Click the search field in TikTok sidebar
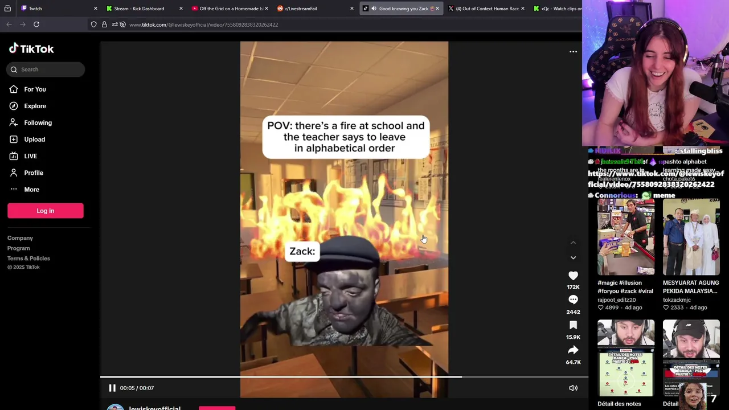Screen dimensions: 729x410 tap(46, 69)
